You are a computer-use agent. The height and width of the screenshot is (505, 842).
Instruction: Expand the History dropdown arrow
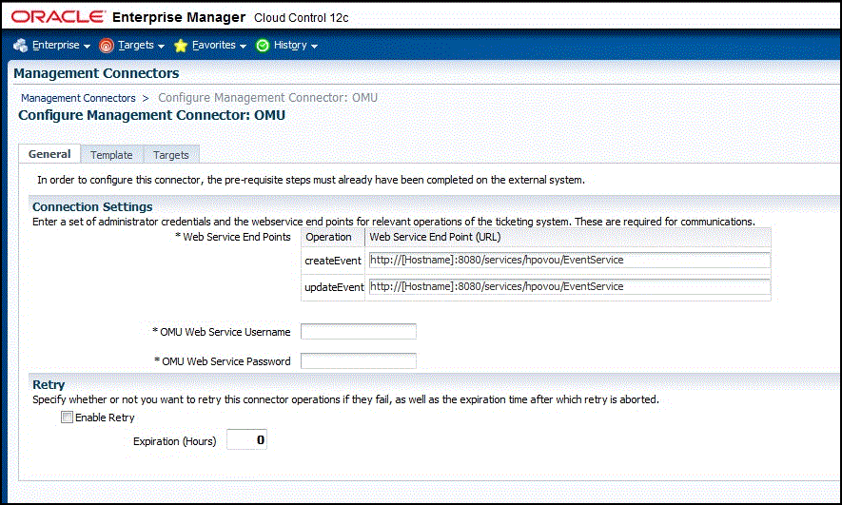tap(314, 47)
